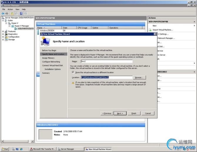Collapse the Roles tree node

[x=3, y=20]
